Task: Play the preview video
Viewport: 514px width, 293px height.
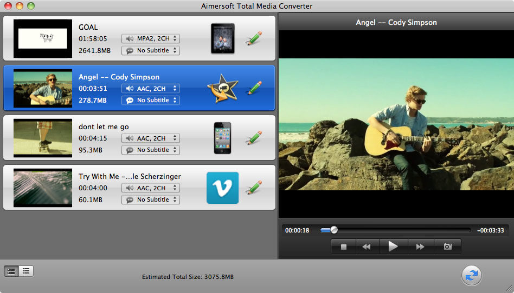Action: (394, 247)
